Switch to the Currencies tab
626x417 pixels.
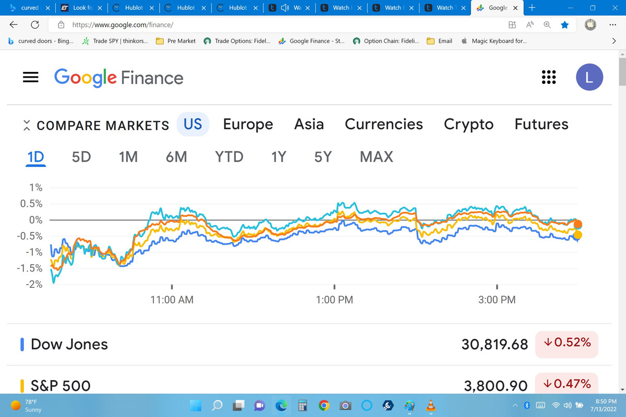[x=384, y=124]
